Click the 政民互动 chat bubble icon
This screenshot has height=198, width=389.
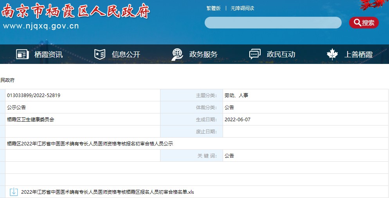click(255, 55)
